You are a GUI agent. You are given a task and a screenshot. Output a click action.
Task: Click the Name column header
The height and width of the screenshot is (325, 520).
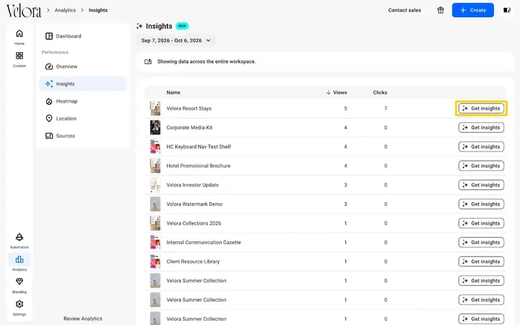point(173,92)
